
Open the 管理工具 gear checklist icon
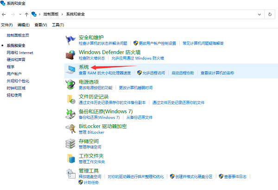pyautogui.click(x=70, y=173)
